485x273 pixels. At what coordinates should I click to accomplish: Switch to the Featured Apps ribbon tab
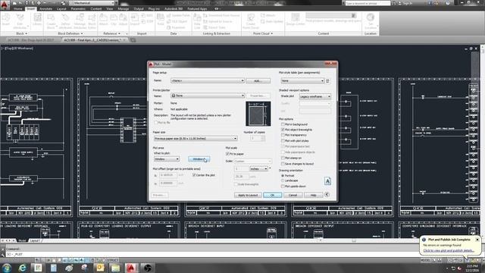click(197, 9)
